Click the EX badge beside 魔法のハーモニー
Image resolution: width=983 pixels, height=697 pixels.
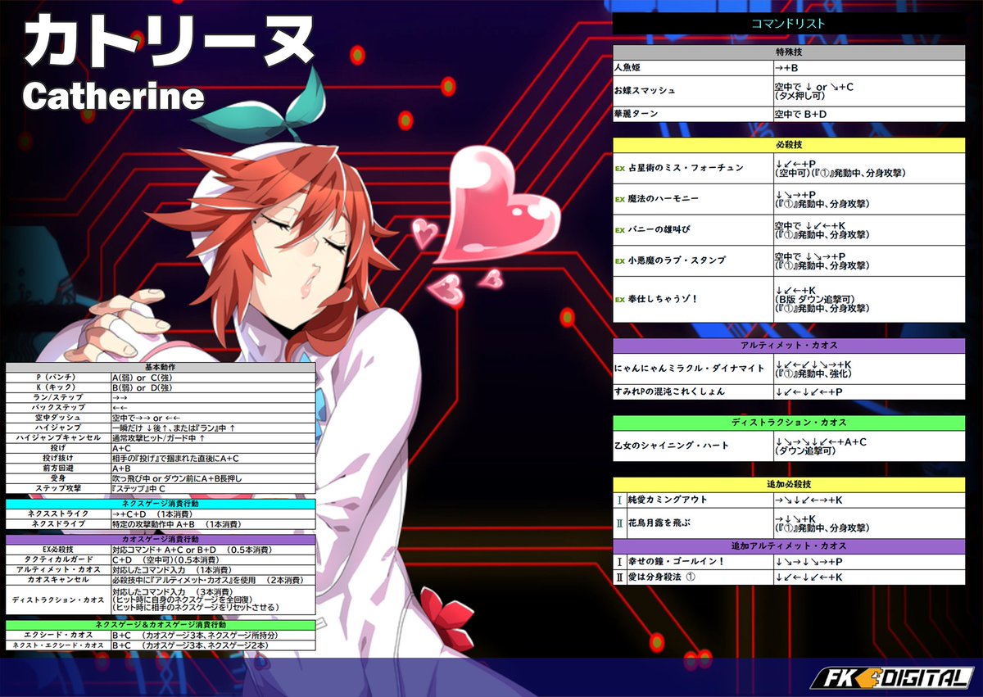[620, 199]
